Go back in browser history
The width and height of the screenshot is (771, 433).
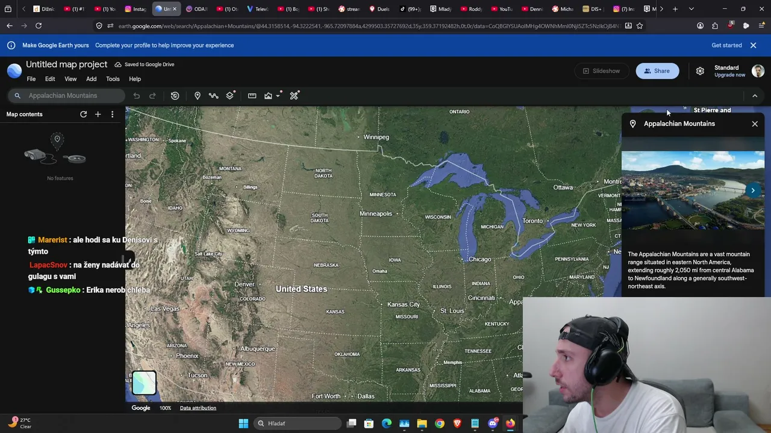click(x=10, y=26)
